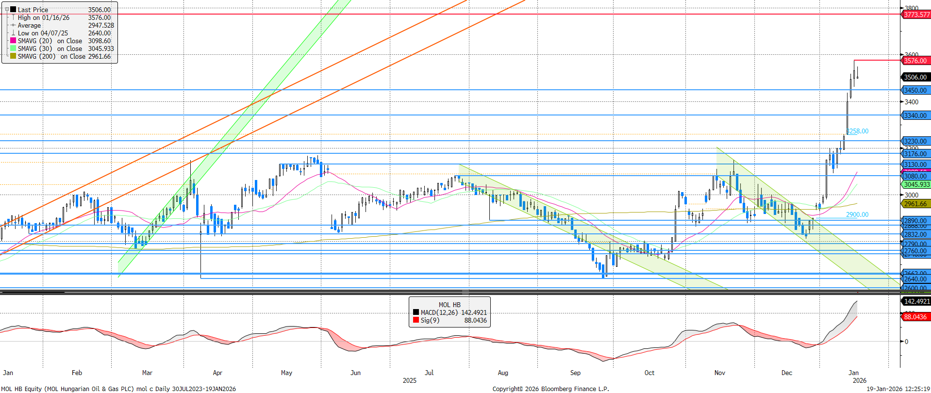The height and width of the screenshot is (393, 931).
Task: Click the red Sig(9) legend square
Action: (416, 320)
